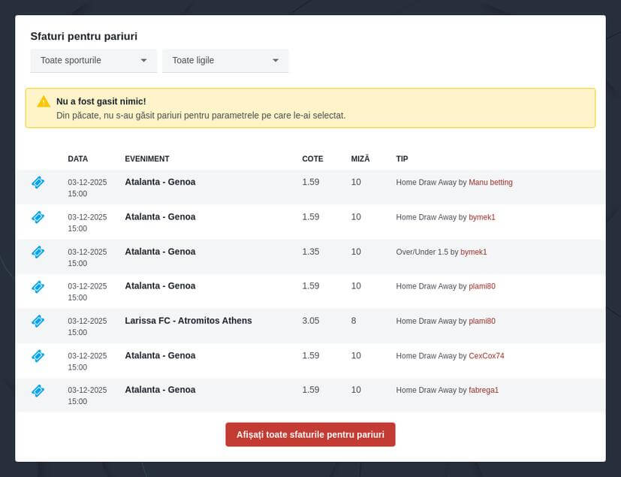The image size is (621, 477).
Task: Click ticket icon in bymek1 Home Draw Away row
Action: pyautogui.click(x=38, y=217)
